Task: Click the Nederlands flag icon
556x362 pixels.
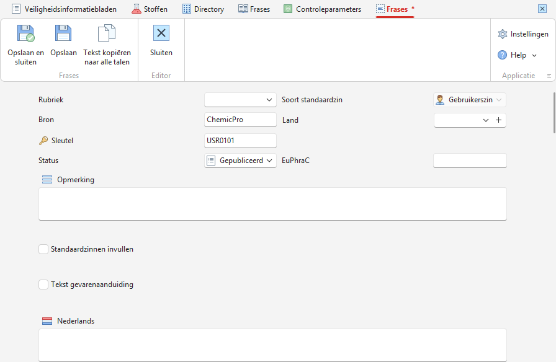Action: click(x=47, y=321)
